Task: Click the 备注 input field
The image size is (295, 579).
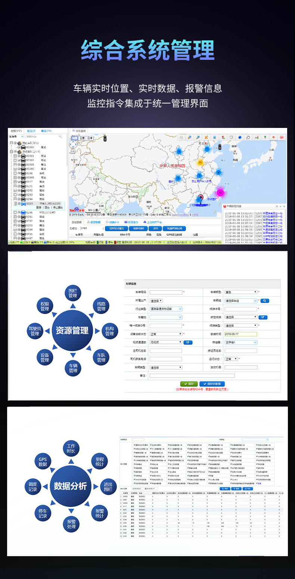Action: tap(192, 376)
